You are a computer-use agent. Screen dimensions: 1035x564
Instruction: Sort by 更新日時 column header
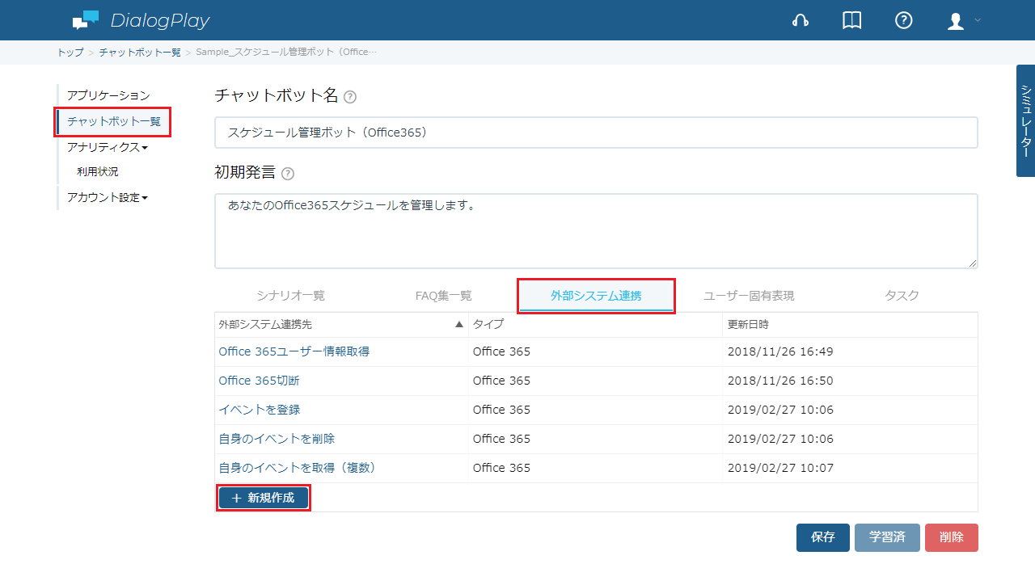(851, 325)
